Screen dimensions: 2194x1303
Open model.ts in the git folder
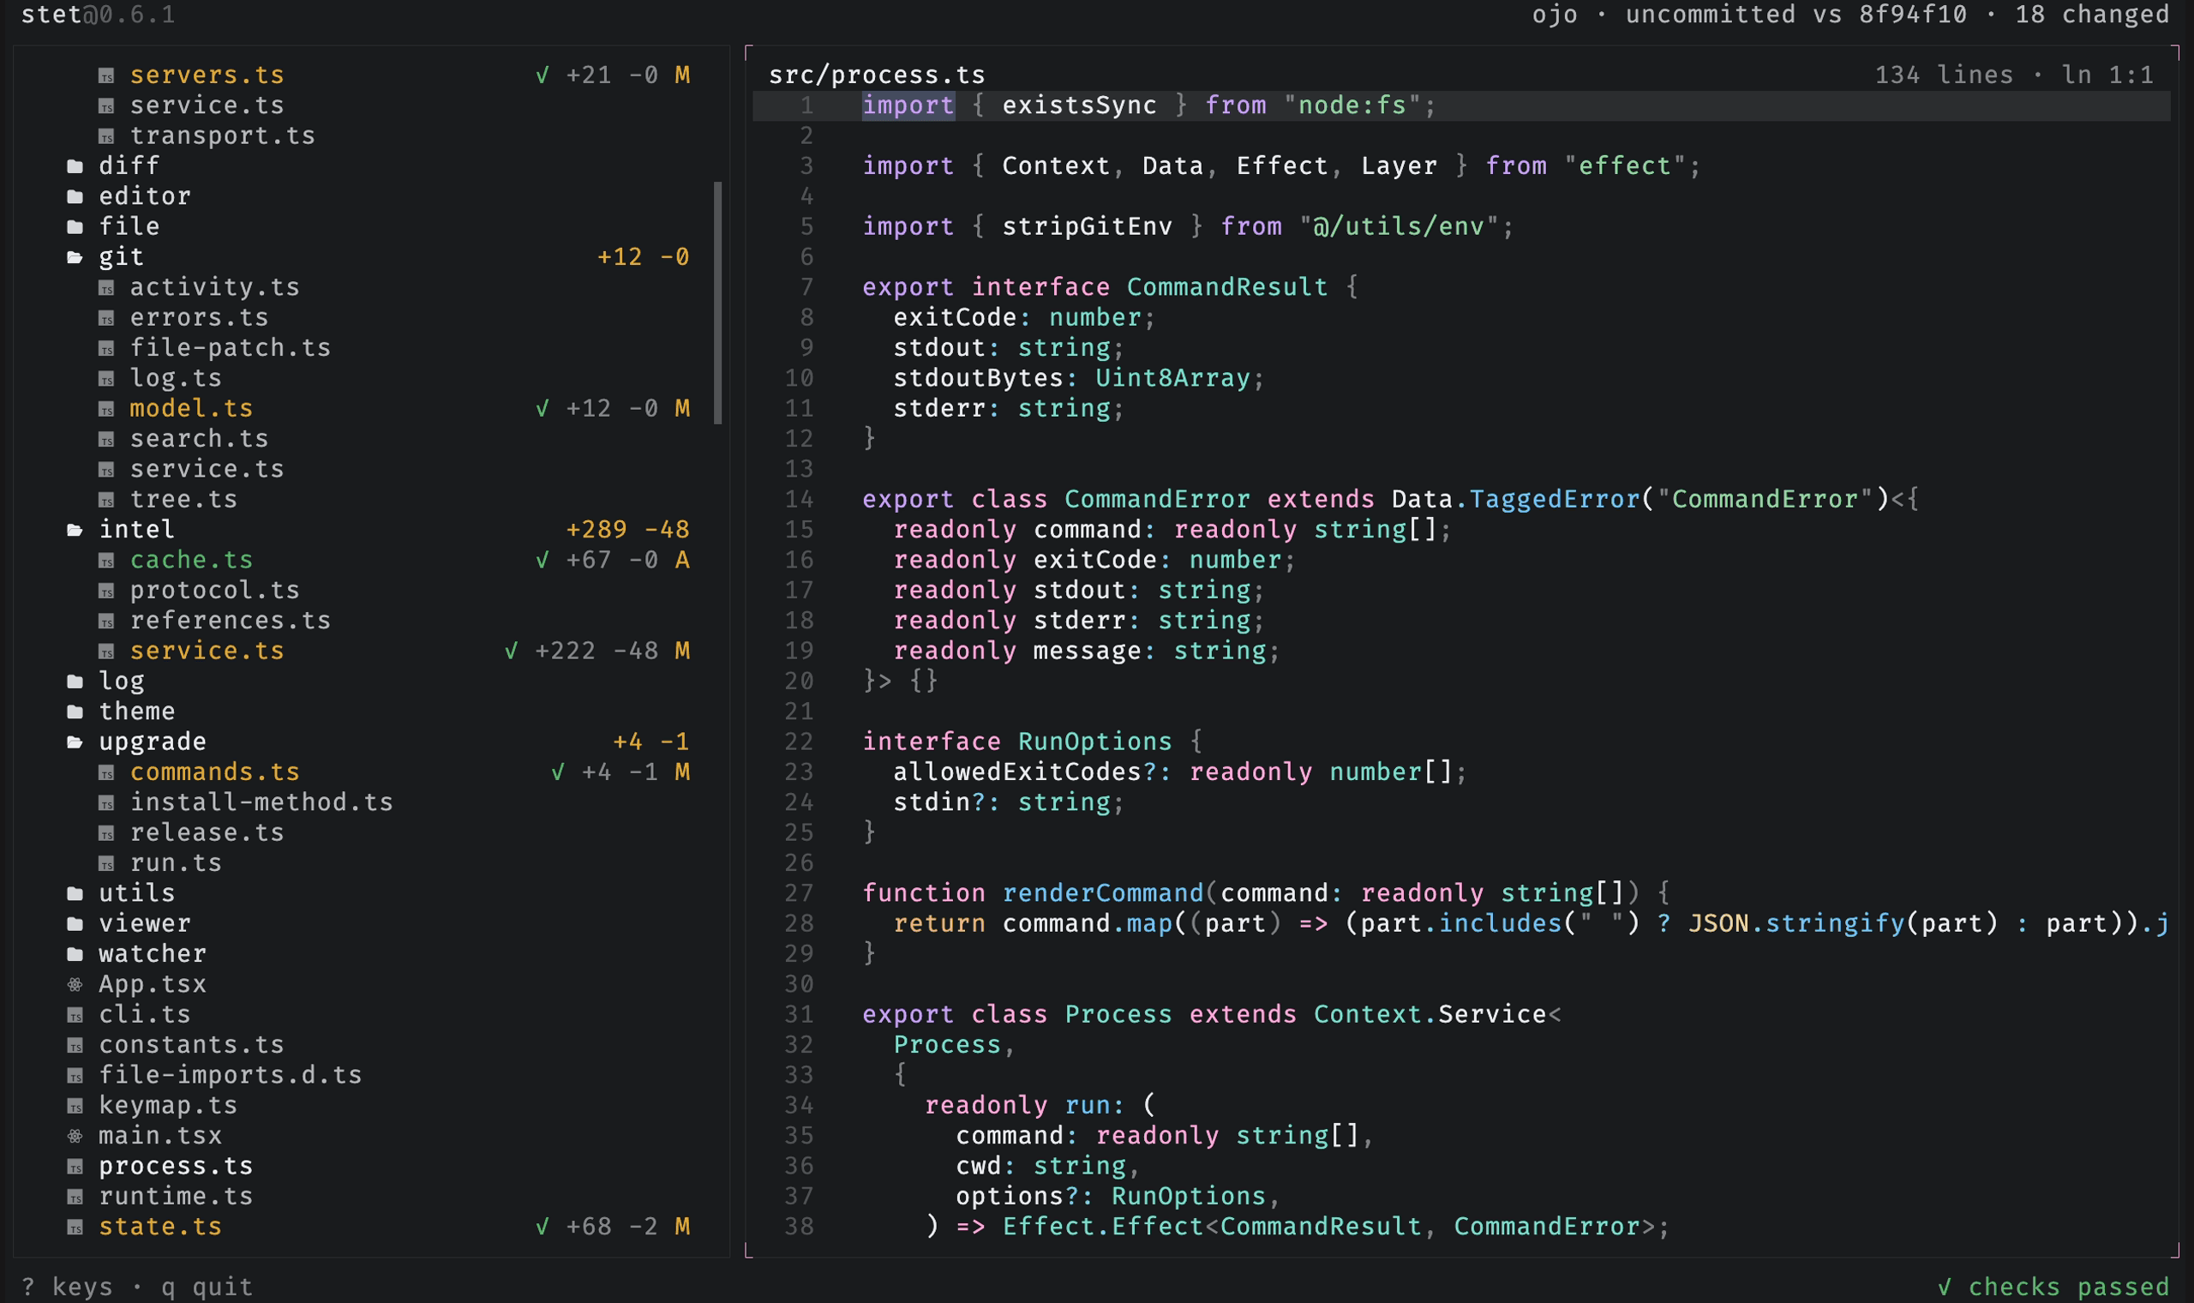(191, 408)
